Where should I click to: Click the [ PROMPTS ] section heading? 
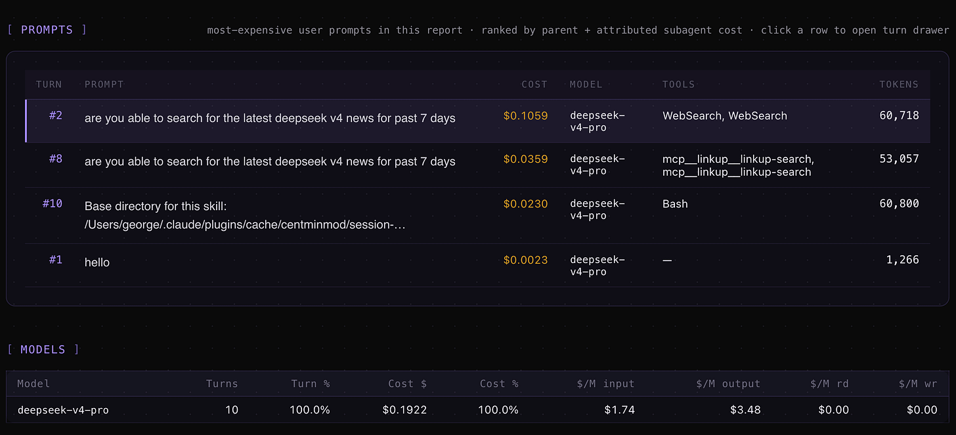[47, 30]
